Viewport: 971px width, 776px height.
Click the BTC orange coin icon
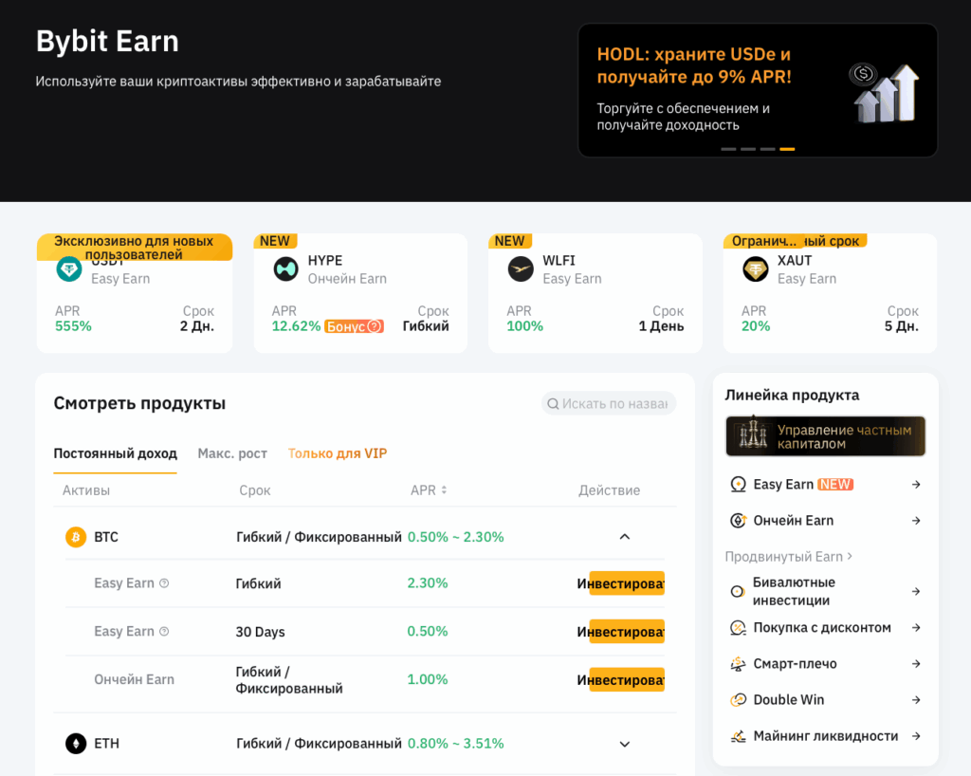76,537
